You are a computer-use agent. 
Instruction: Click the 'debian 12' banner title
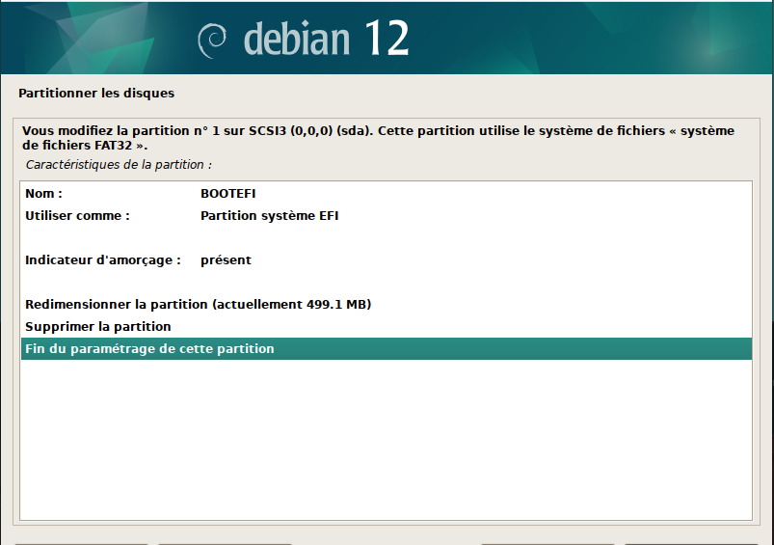pyautogui.click(x=327, y=38)
